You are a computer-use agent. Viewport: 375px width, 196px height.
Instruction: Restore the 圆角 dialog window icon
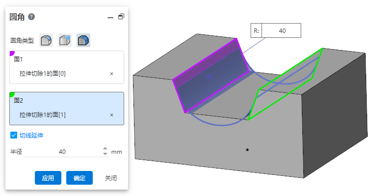click(121, 17)
